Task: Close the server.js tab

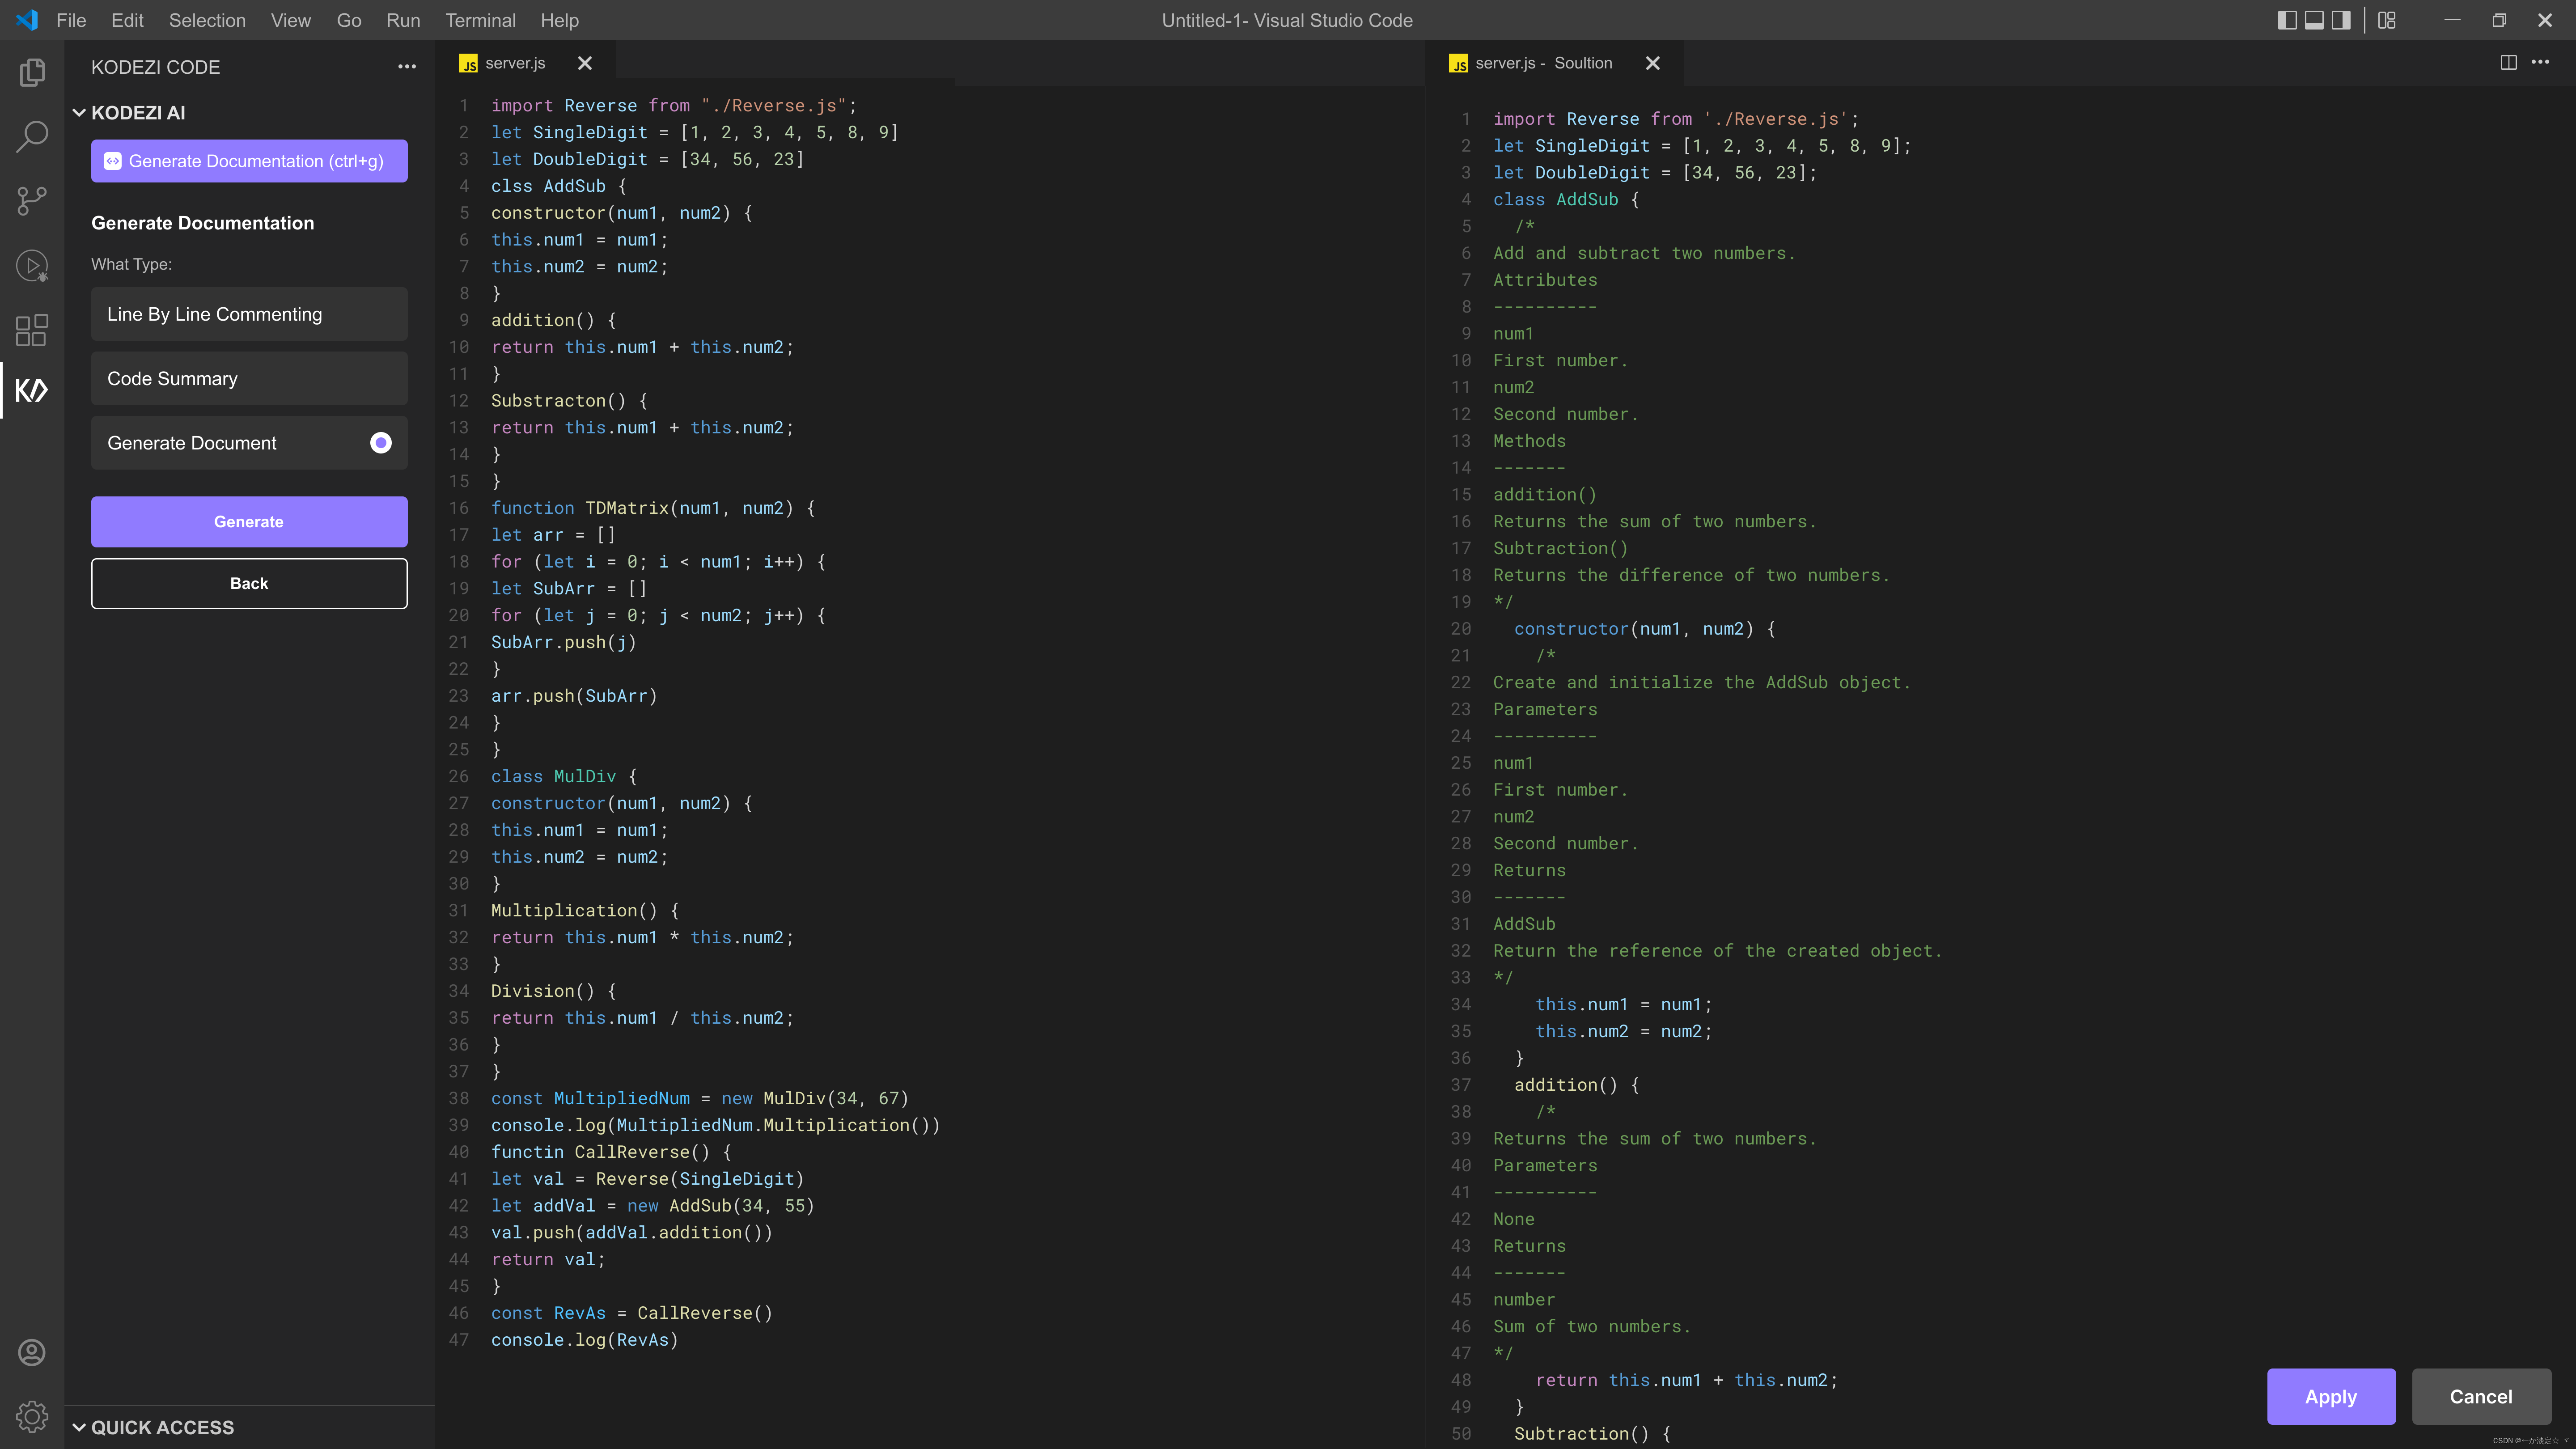Action: coord(585,63)
